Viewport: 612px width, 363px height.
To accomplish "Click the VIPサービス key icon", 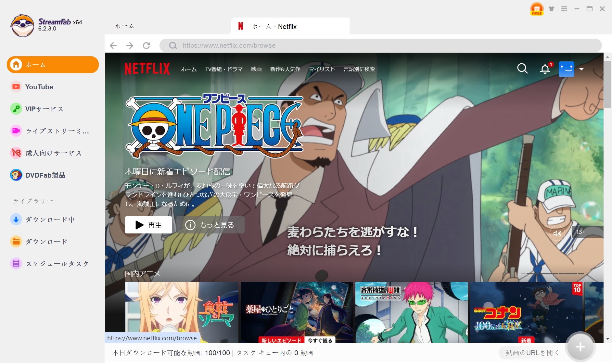I will pos(16,109).
